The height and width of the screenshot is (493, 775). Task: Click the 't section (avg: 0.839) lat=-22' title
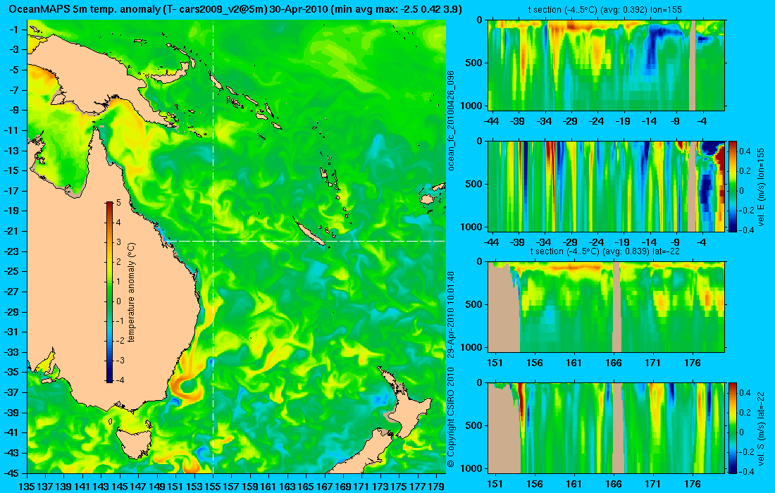click(606, 251)
